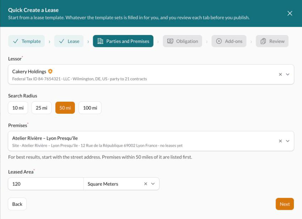
Task: Go to the Template step
Action: coord(27,41)
